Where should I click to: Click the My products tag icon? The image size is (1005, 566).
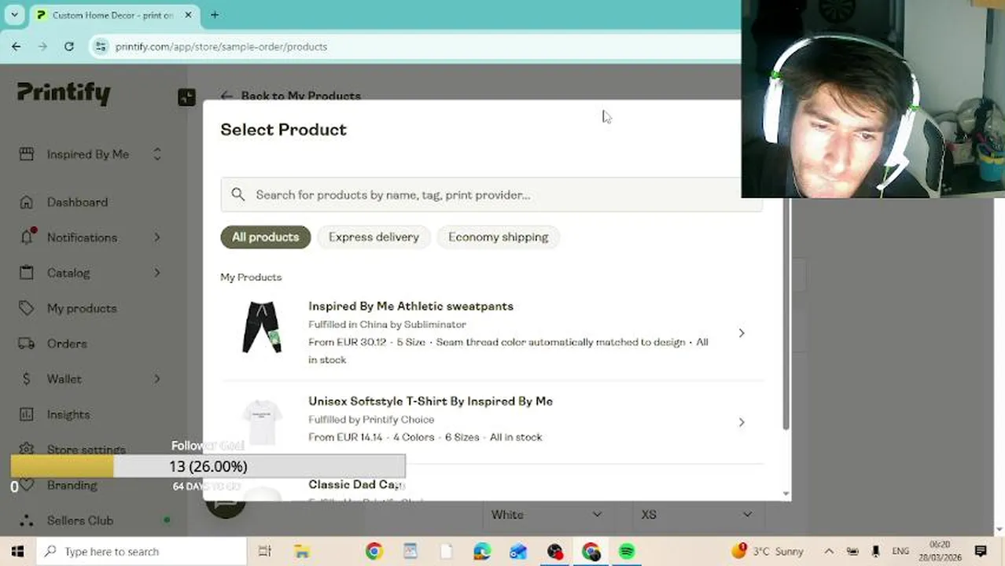[27, 308]
